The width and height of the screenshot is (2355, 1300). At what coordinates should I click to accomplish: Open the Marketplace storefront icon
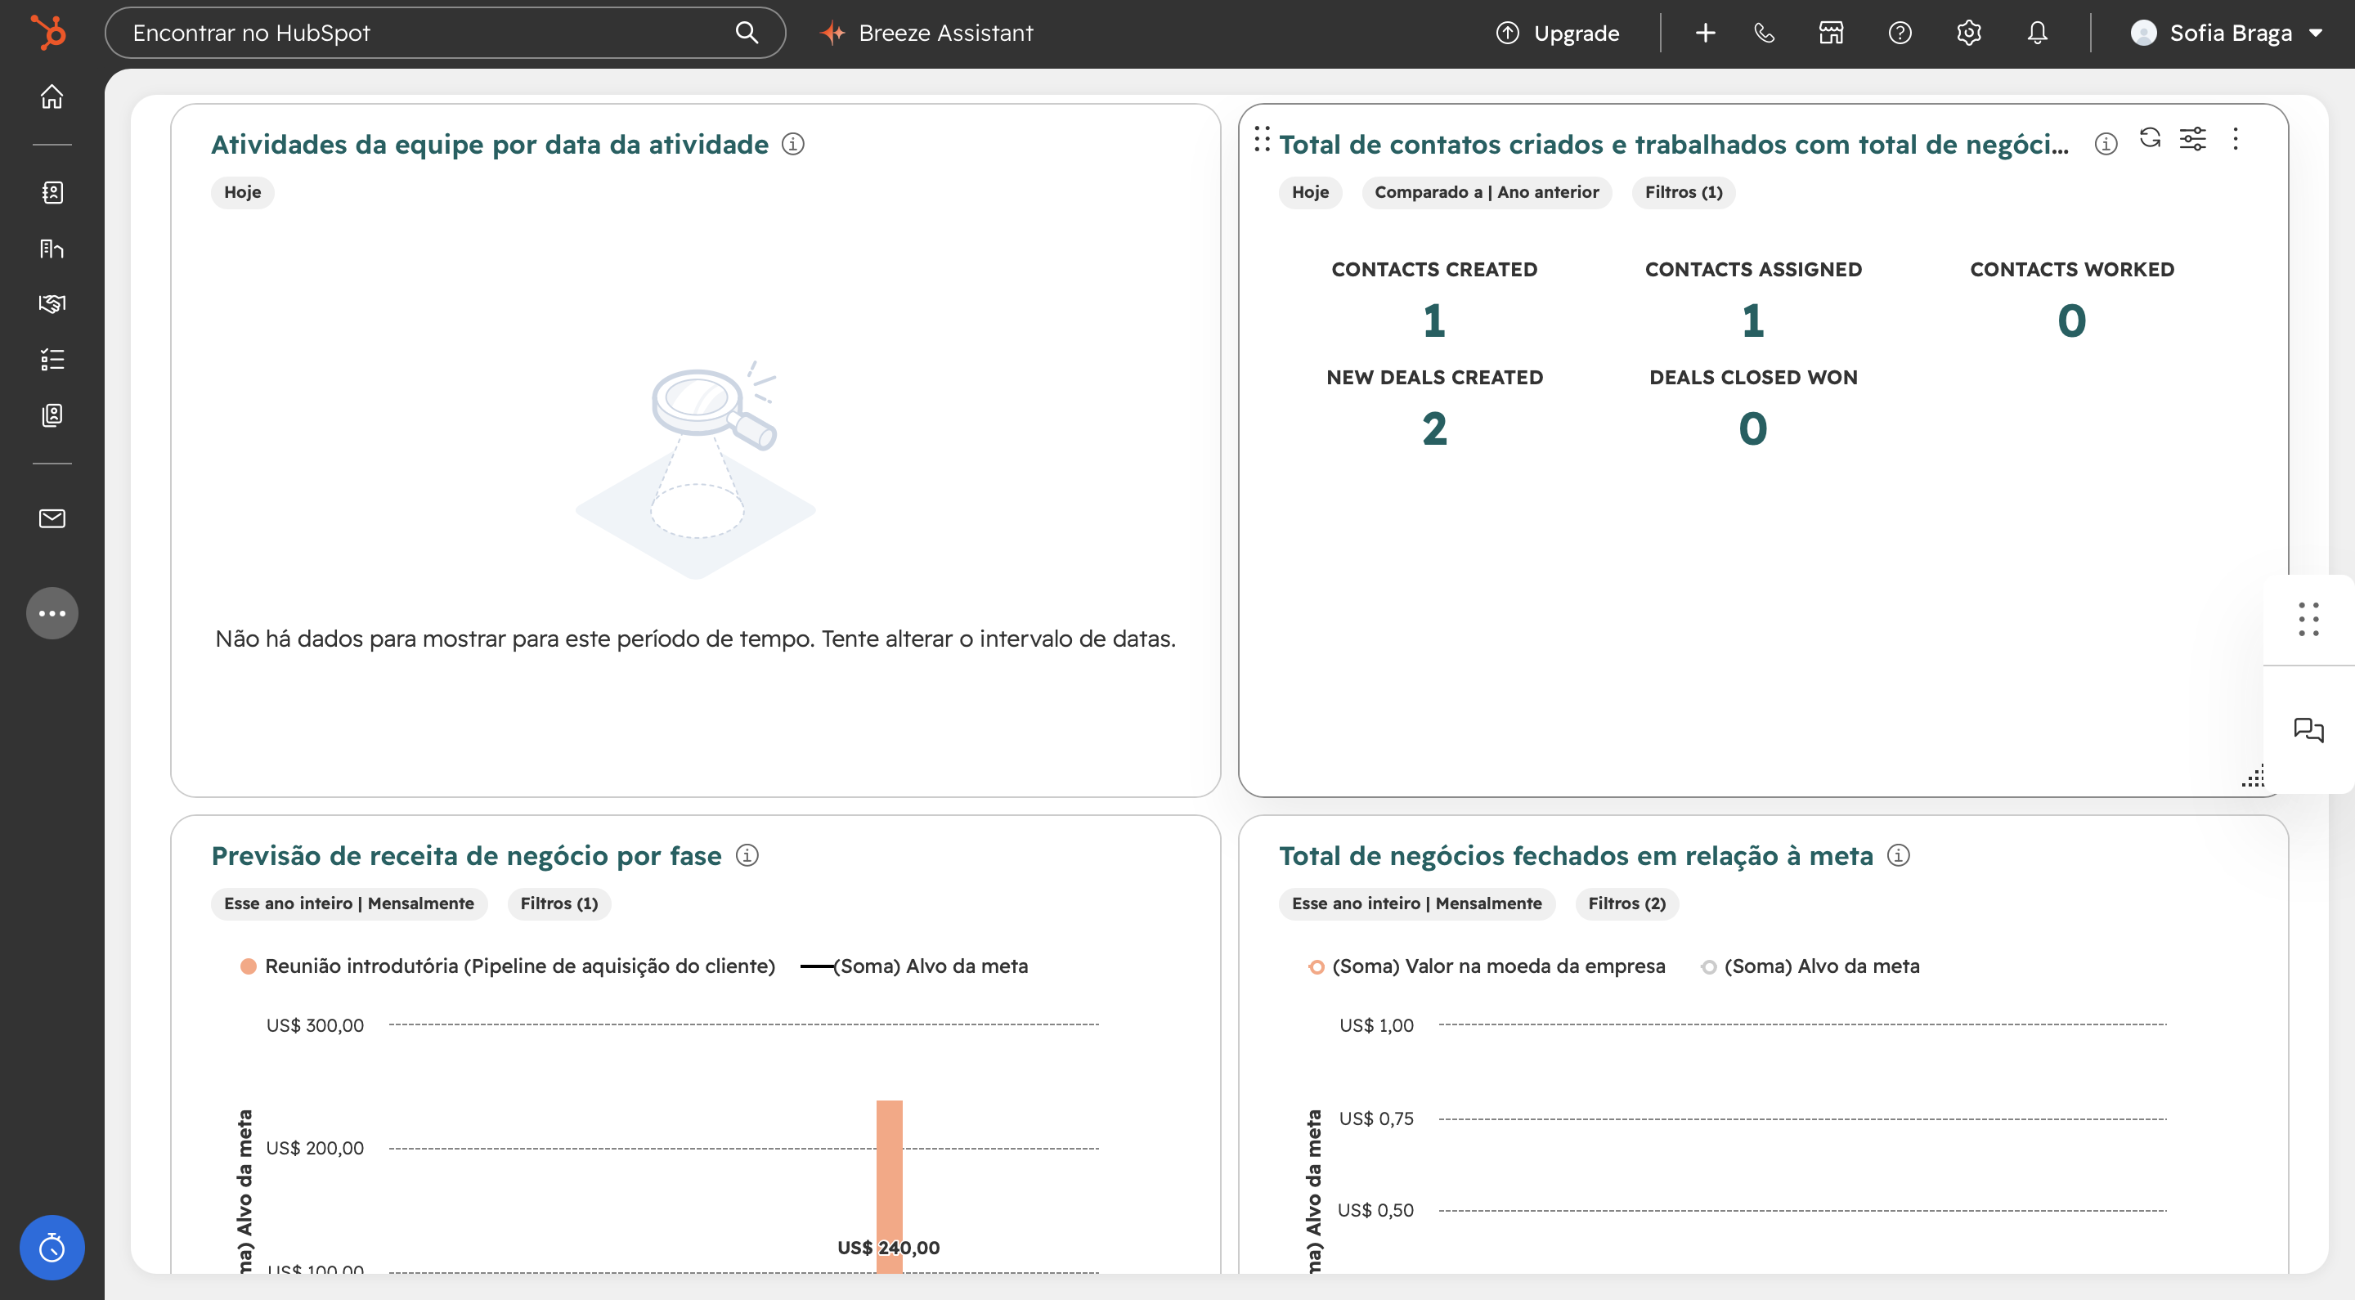[x=1831, y=33]
